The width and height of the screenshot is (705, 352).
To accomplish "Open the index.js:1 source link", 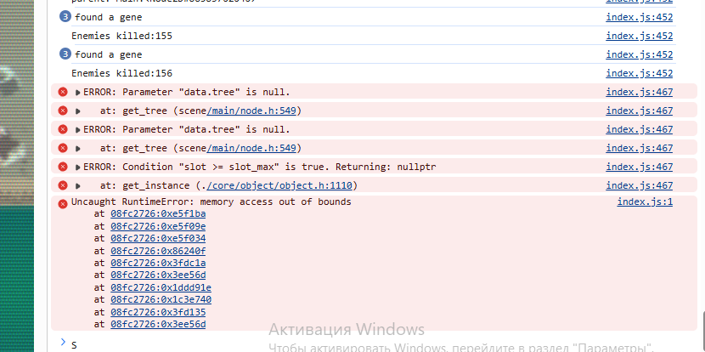I will pyautogui.click(x=645, y=202).
